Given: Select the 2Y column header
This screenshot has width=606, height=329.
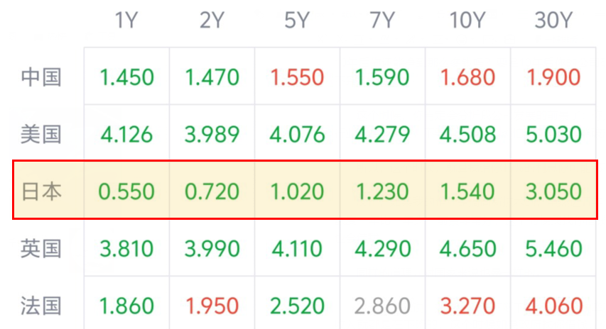Looking at the screenshot, I should tap(212, 20).
